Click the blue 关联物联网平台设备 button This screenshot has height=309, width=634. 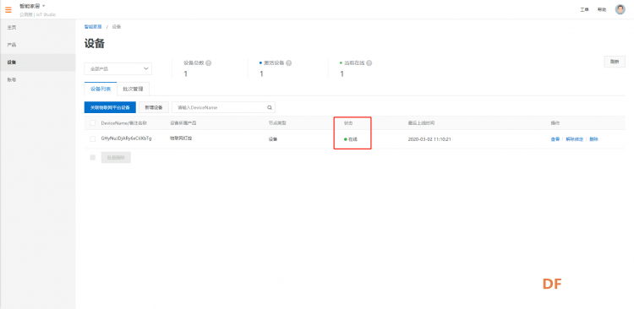(110, 107)
